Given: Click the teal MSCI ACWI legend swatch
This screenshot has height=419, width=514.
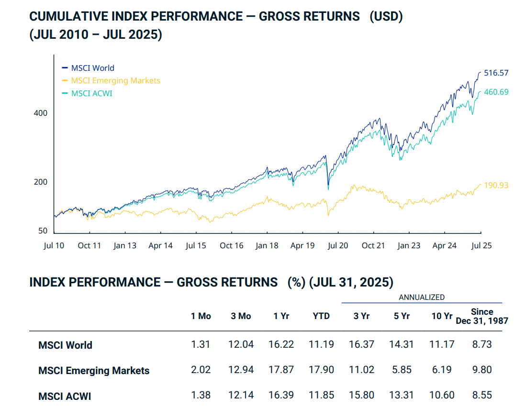Looking at the screenshot, I should 65,93.
